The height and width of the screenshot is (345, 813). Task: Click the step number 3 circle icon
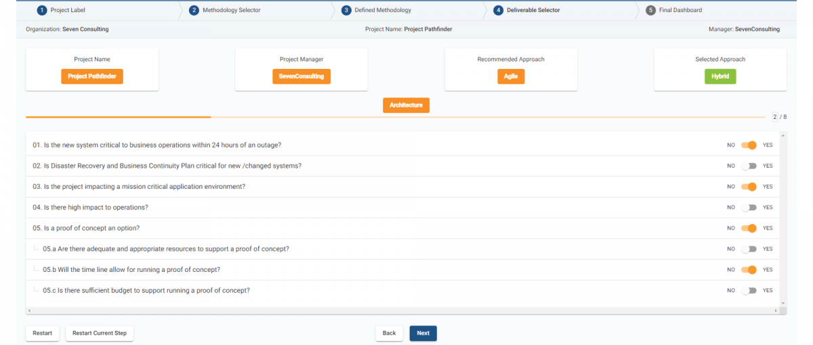click(346, 10)
